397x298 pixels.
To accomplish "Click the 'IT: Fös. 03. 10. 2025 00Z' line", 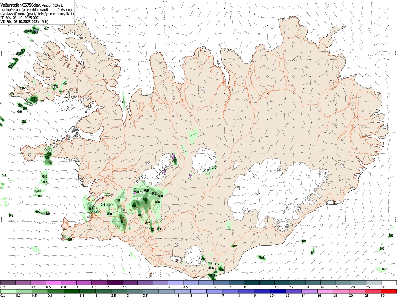I will [20, 18].
